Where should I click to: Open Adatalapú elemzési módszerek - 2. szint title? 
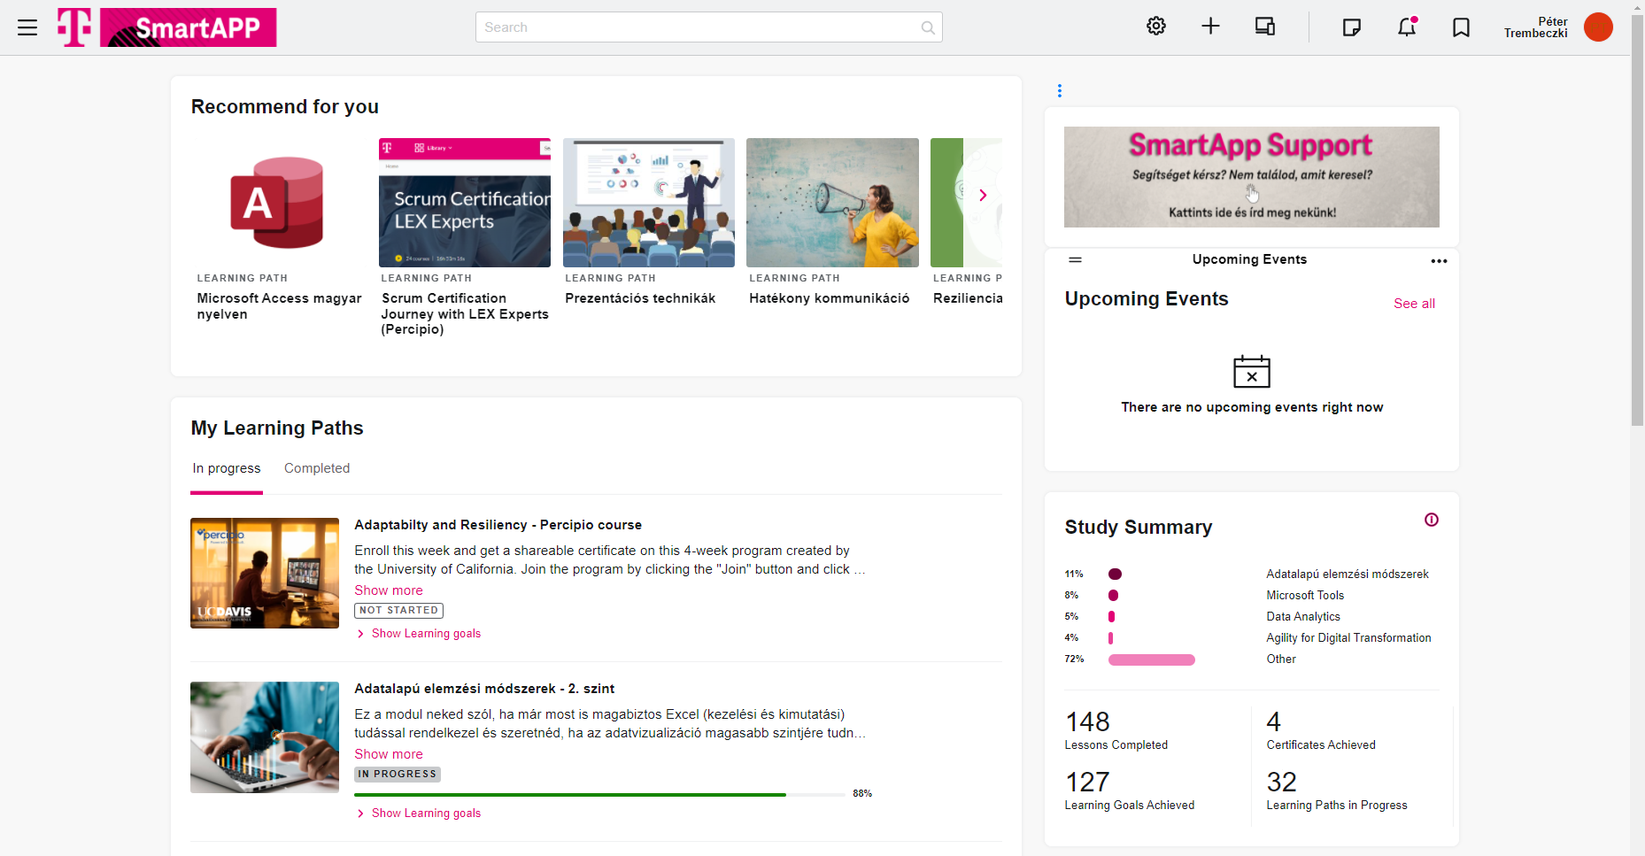pos(484,689)
